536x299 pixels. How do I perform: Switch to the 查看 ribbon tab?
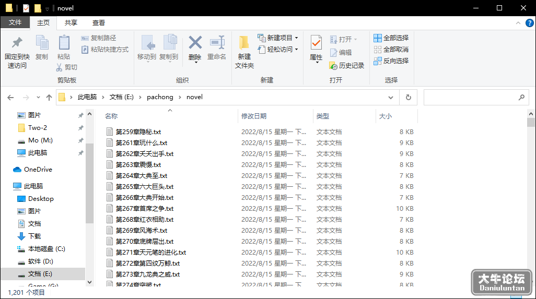tap(98, 23)
